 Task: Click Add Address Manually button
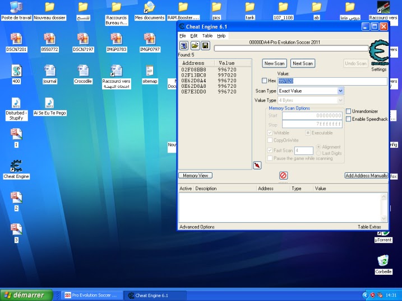[366, 176]
